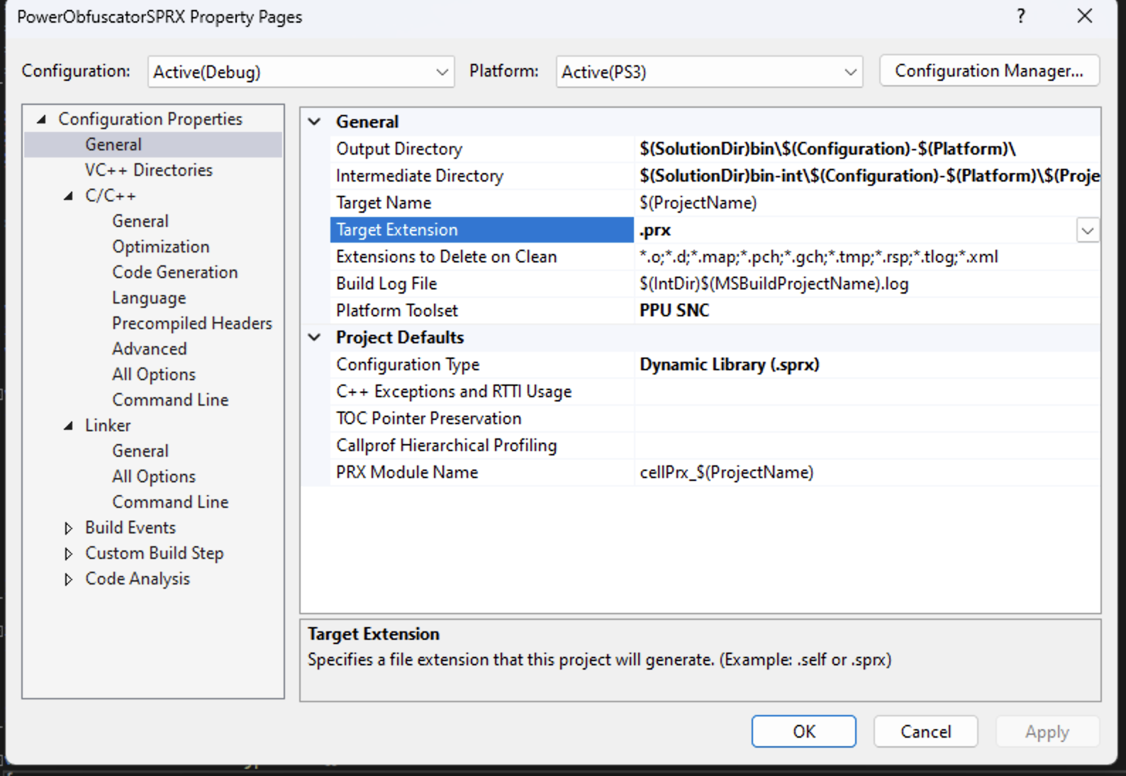Open Command Line under C/C++
Image resolution: width=1126 pixels, height=776 pixels.
(x=170, y=400)
